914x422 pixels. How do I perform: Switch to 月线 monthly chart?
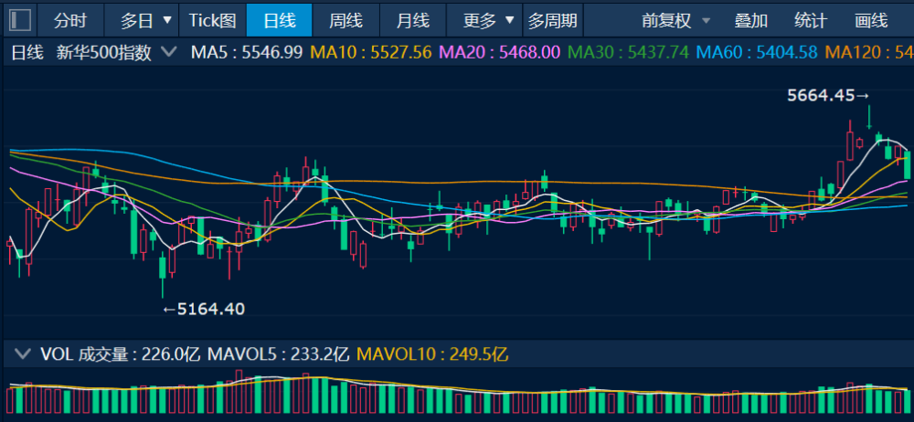pos(413,19)
